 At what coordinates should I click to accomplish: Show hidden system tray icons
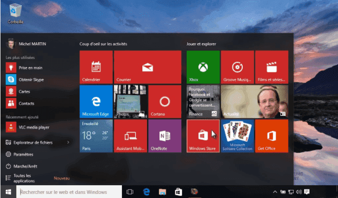(275, 192)
